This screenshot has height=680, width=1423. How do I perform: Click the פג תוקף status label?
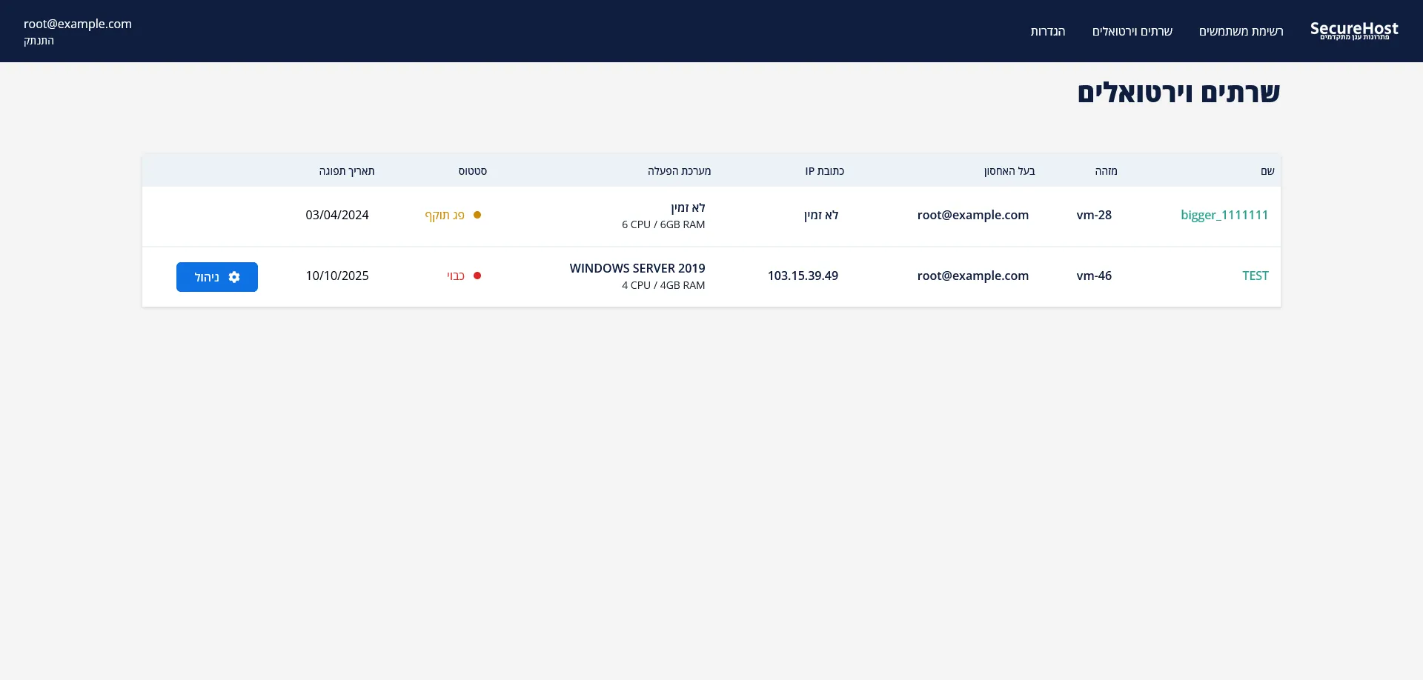tap(445, 215)
